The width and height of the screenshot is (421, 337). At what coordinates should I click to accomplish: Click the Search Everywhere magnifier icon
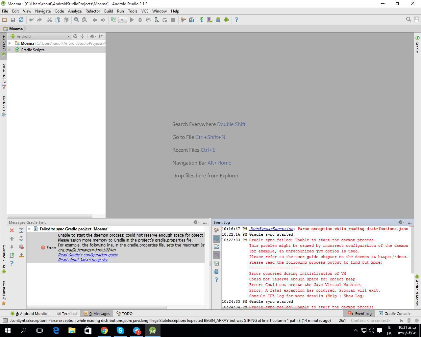409,19
